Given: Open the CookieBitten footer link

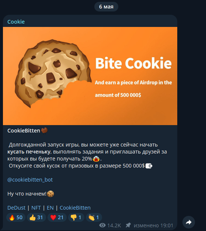Looking at the screenshot, I should (x=75, y=208).
